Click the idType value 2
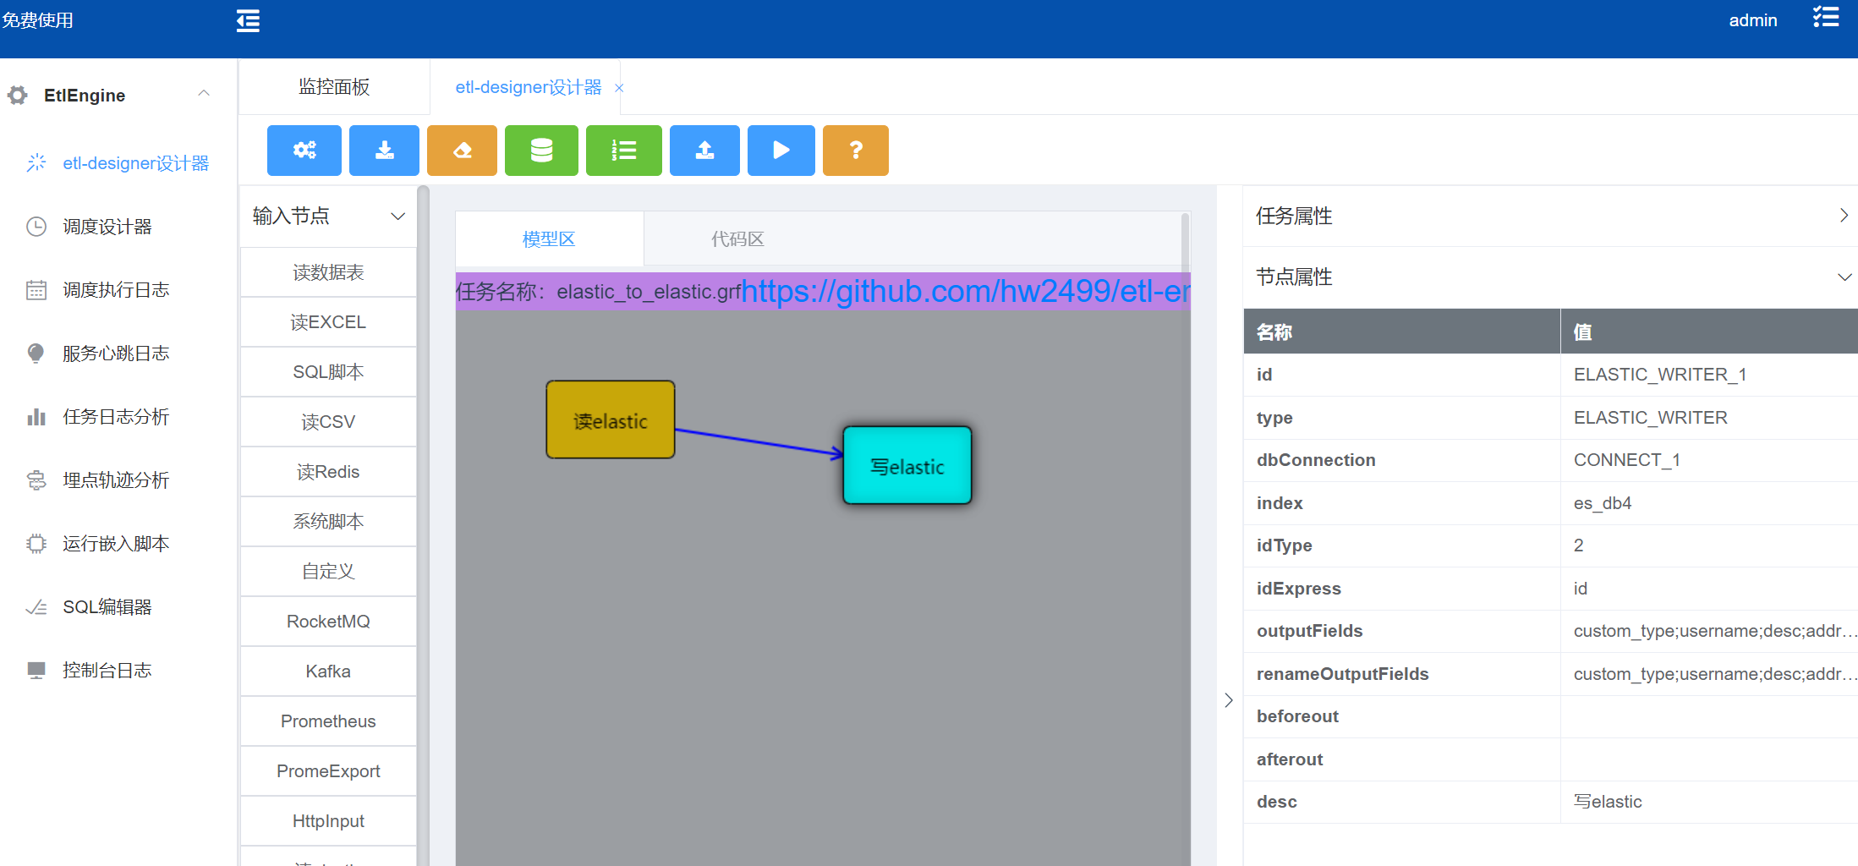 [x=1709, y=545]
